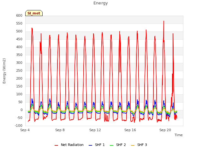The height and width of the screenshot is (151, 202).
Task: Click the -100 y-axis tick label
Action: coord(19,126)
